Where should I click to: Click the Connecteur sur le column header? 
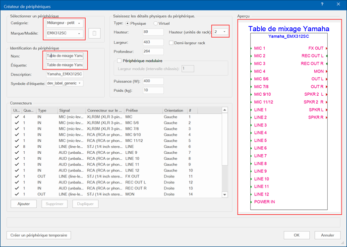(105, 110)
